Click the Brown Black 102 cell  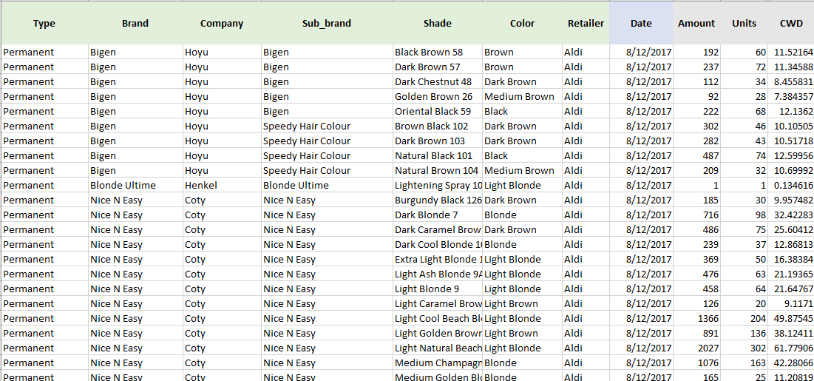[x=438, y=127]
